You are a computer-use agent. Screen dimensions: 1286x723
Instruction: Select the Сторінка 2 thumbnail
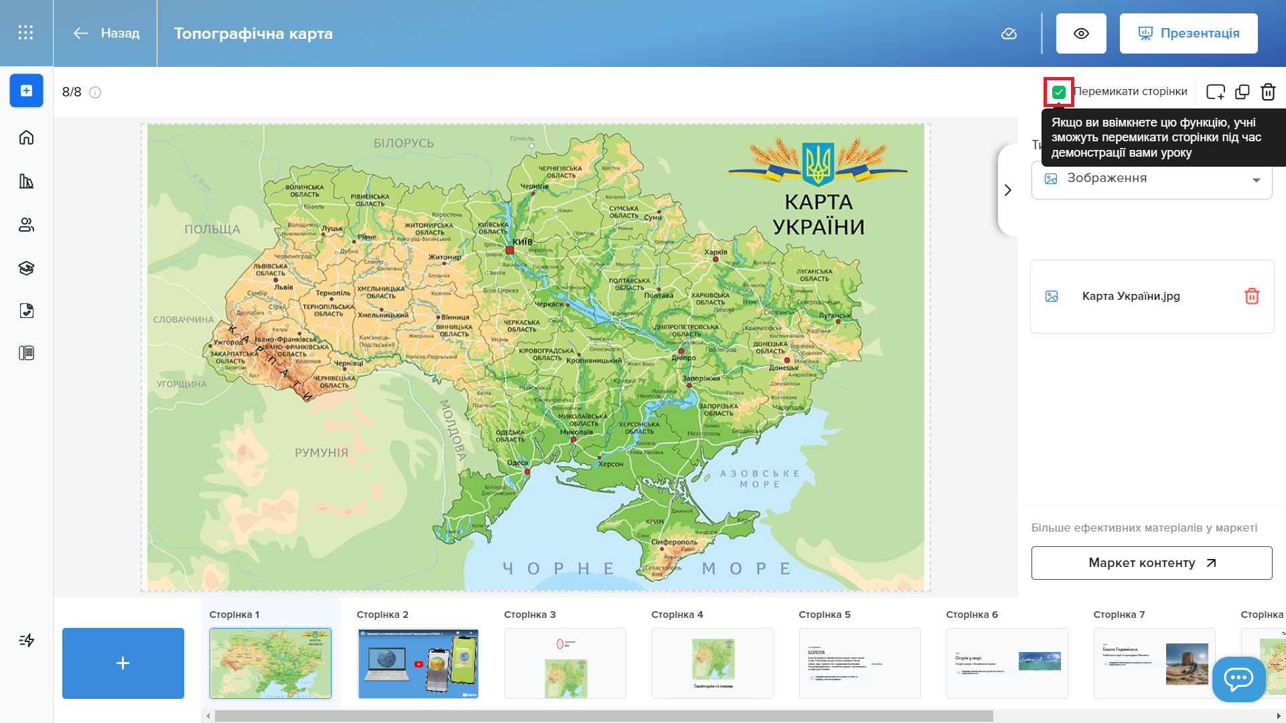coord(418,663)
